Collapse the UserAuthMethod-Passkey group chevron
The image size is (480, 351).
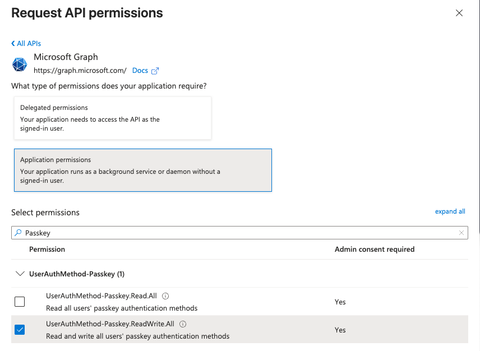20,274
